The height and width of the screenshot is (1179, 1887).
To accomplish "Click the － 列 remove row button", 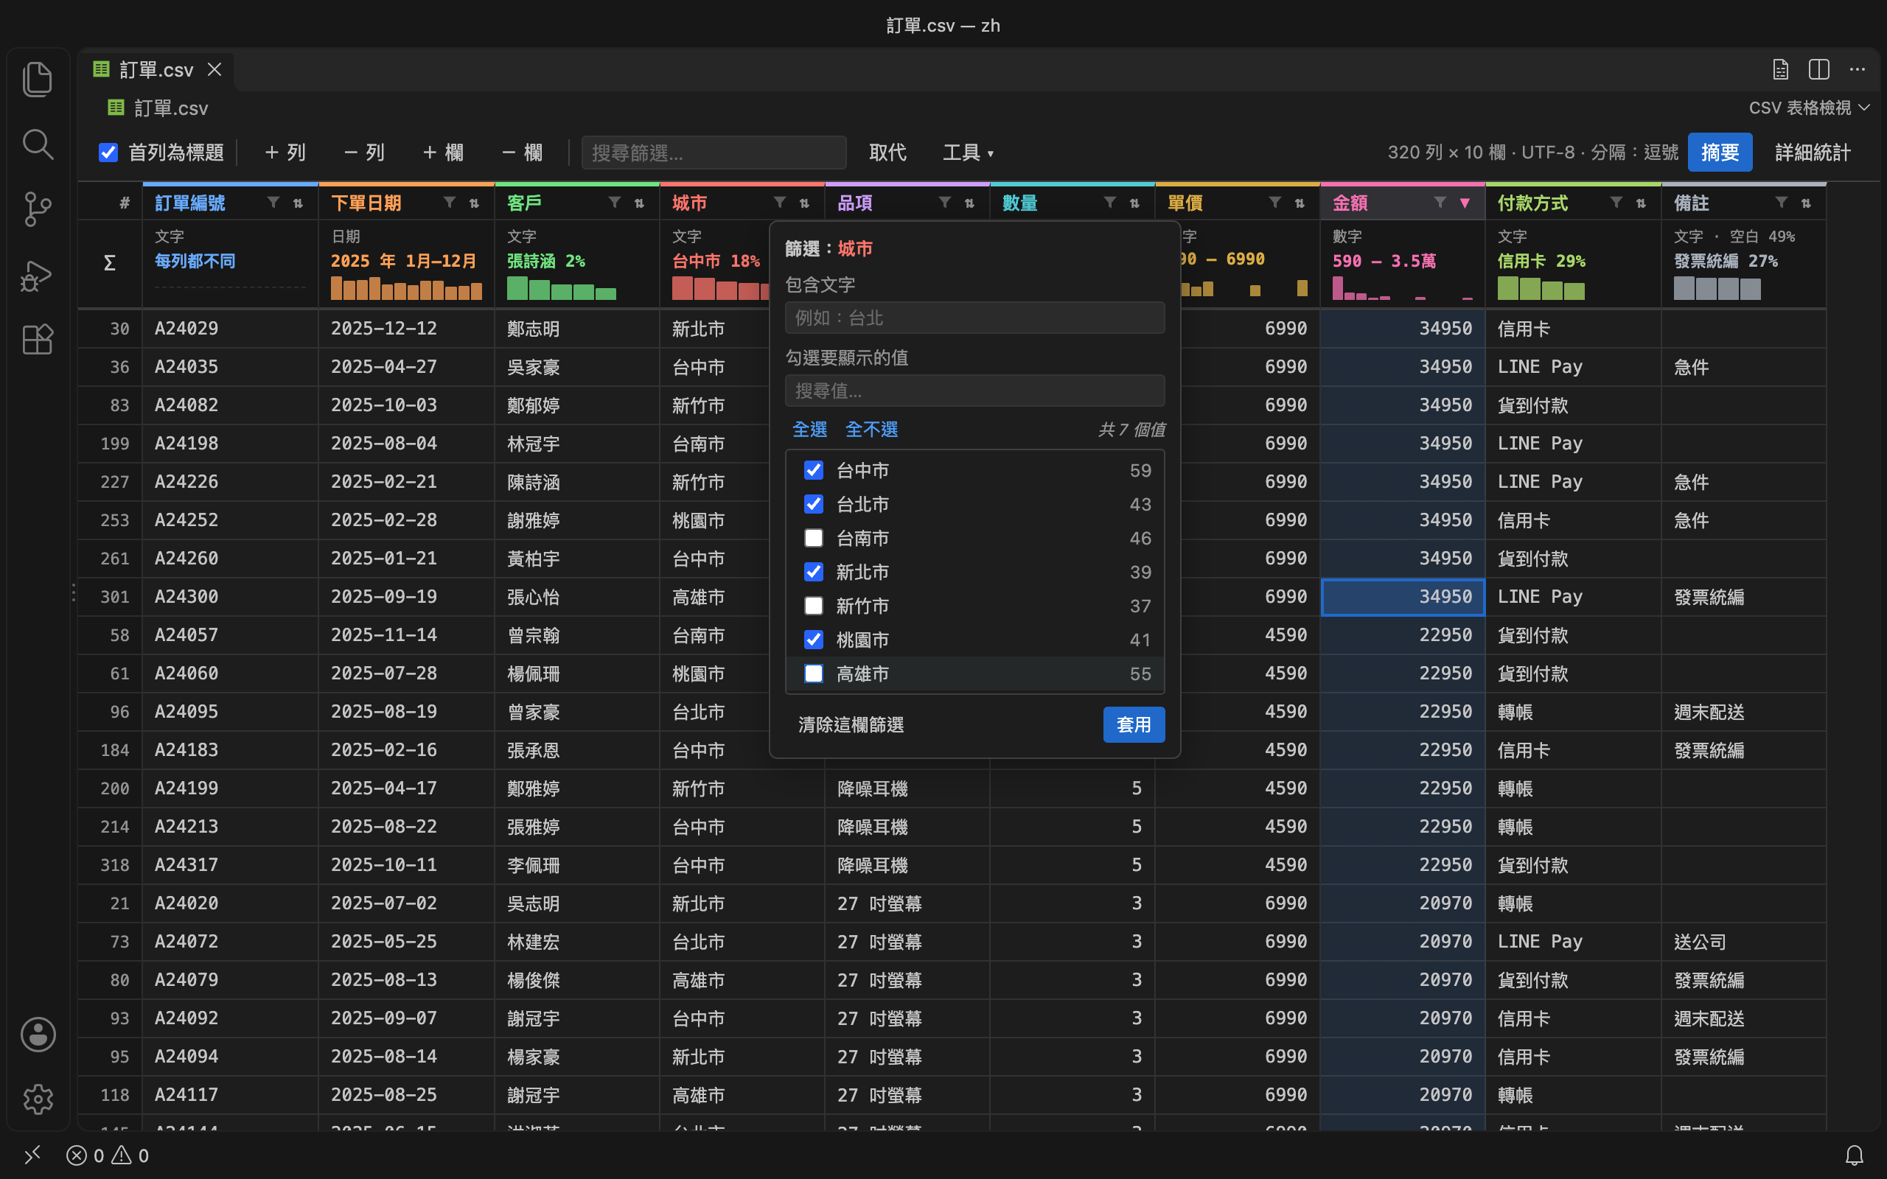I will (x=363, y=152).
